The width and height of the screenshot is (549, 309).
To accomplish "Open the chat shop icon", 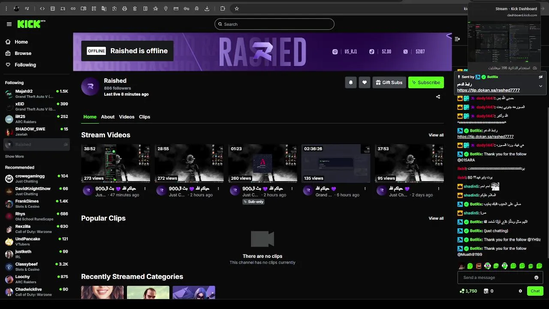I will pos(486,291).
